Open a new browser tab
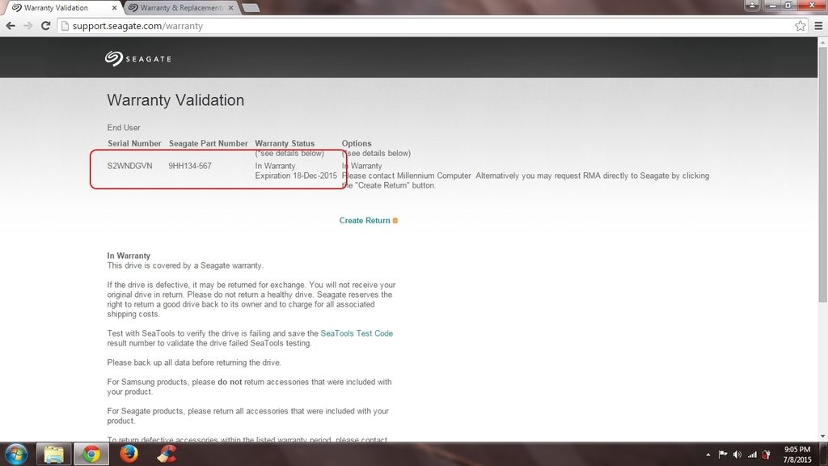This screenshot has height=466, width=828. pyautogui.click(x=251, y=8)
